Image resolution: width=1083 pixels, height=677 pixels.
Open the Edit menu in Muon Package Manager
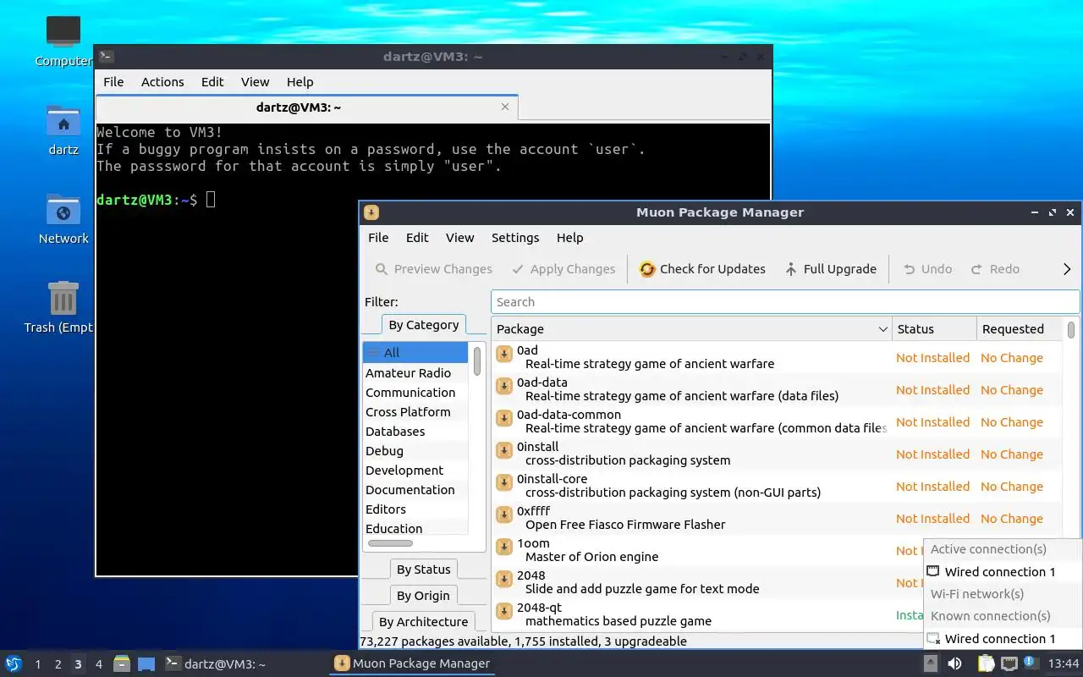click(417, 238)
